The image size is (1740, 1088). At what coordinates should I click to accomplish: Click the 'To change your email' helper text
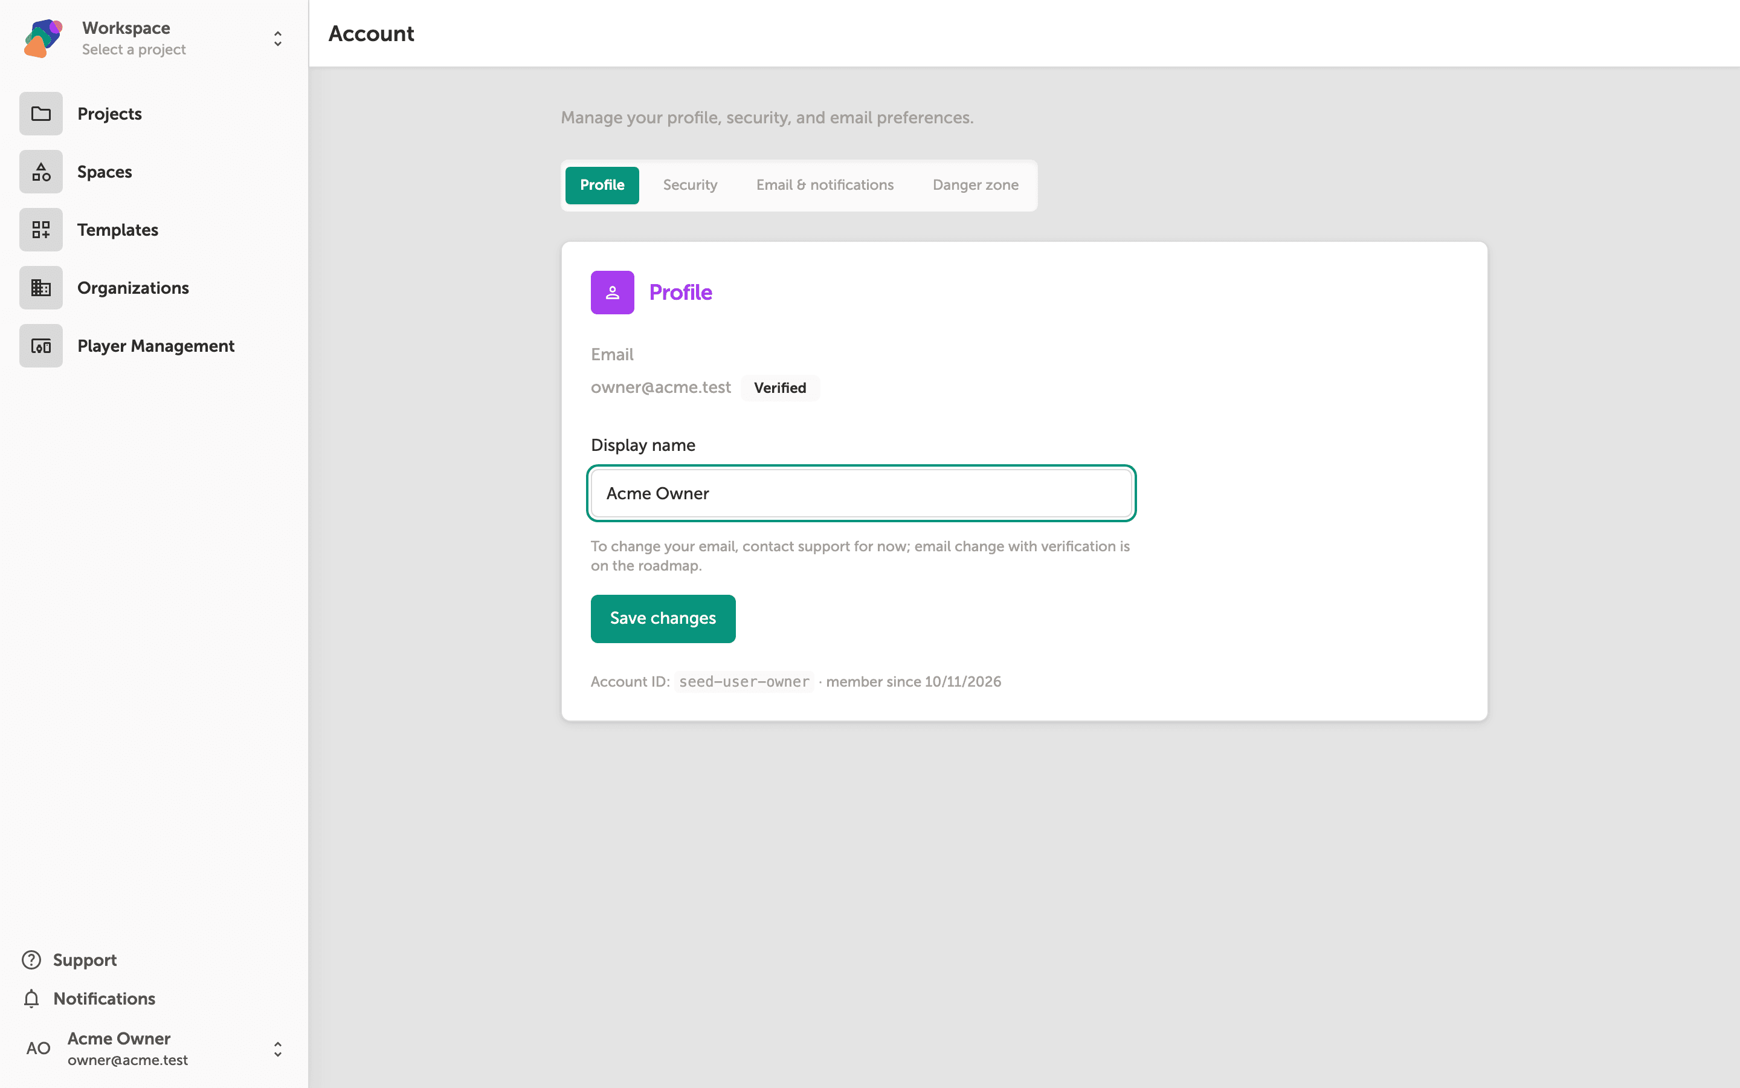[861, 555]
